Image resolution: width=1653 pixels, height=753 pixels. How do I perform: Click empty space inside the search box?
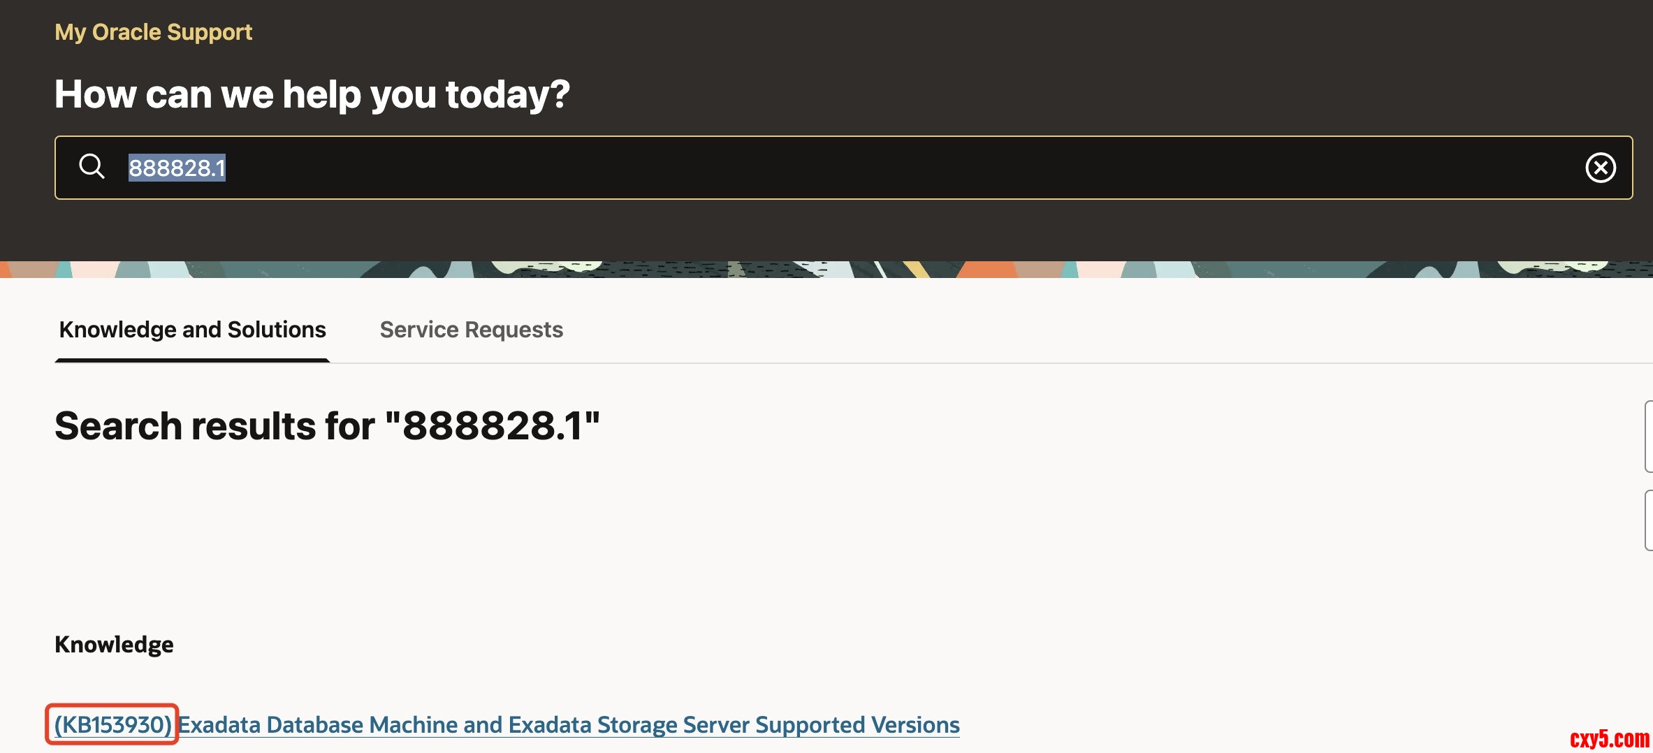[838, 168]
